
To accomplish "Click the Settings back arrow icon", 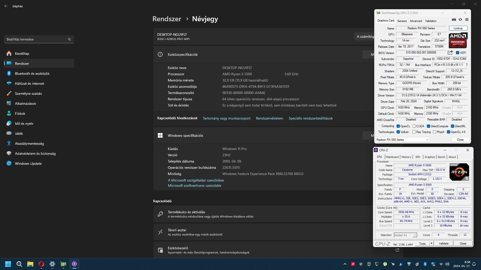I will point(6,6).
